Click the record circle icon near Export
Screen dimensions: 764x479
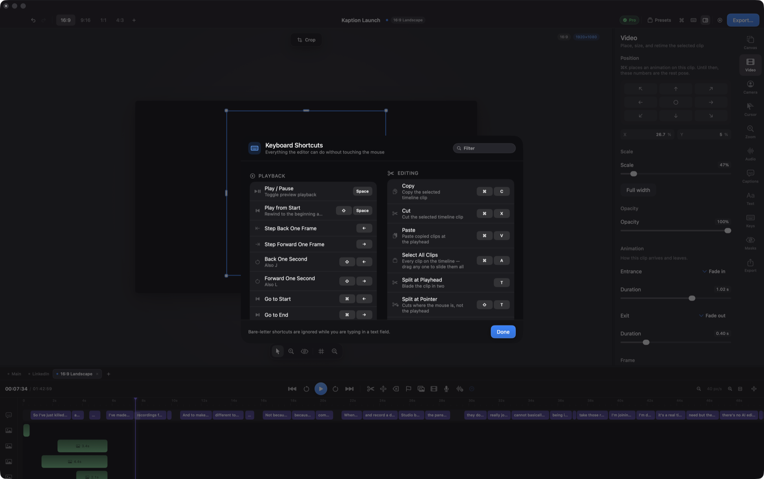(720, 20)
